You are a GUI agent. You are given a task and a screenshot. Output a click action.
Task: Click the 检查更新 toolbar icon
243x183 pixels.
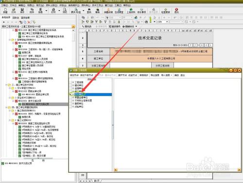165,11
